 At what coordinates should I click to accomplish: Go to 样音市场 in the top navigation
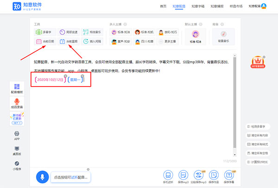(x=236, y=6)
